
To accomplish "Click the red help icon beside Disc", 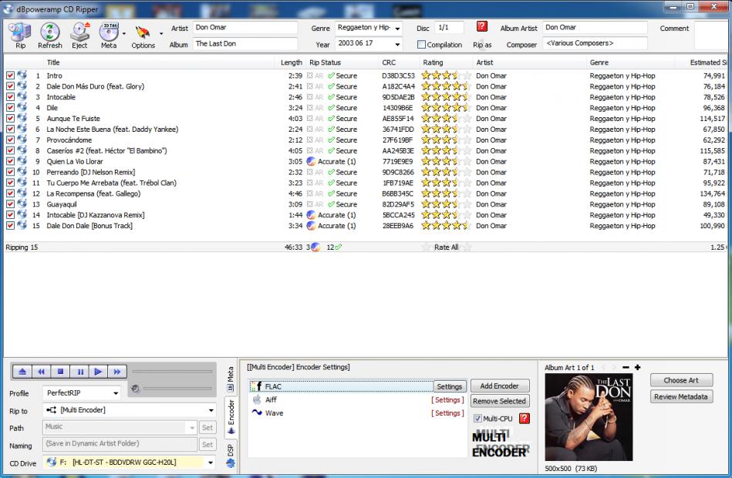I will coord(482,27).
